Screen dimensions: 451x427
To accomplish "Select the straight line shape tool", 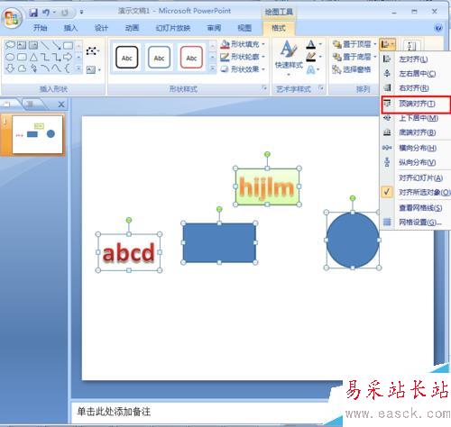I will pos(45,45).
